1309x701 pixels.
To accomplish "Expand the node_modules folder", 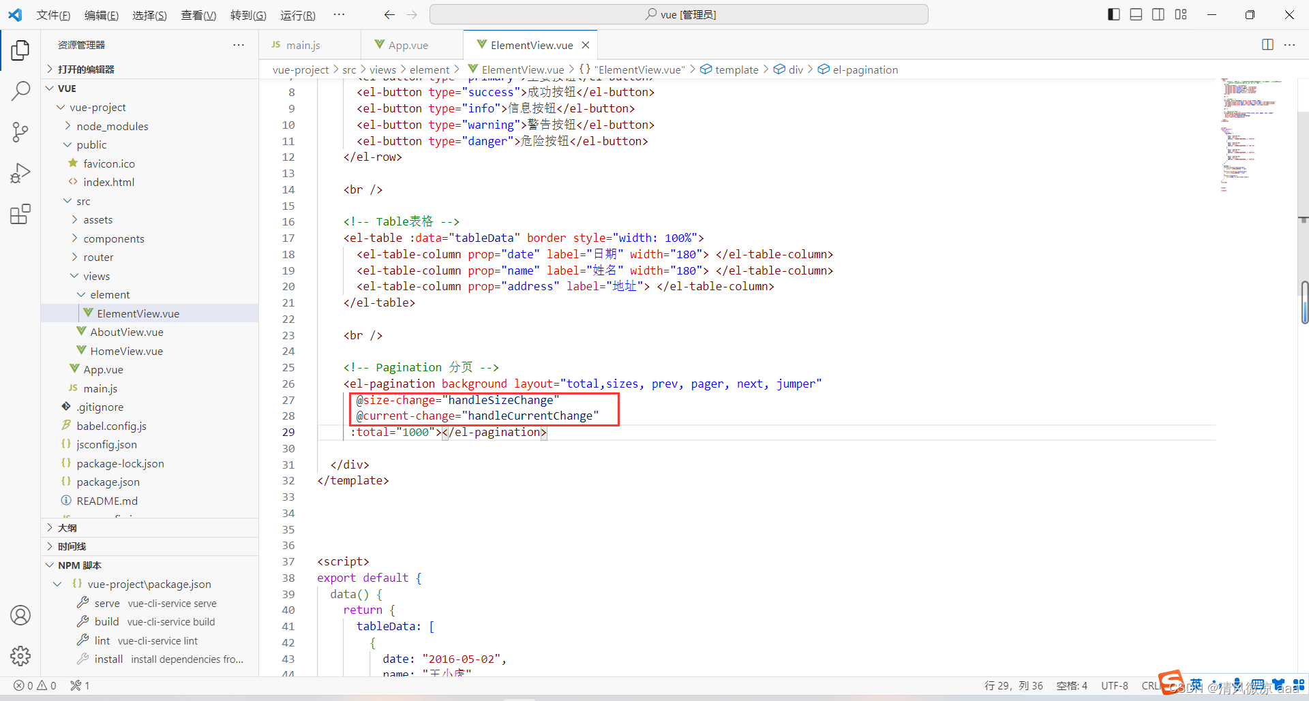I will click(x=150, y=126).
